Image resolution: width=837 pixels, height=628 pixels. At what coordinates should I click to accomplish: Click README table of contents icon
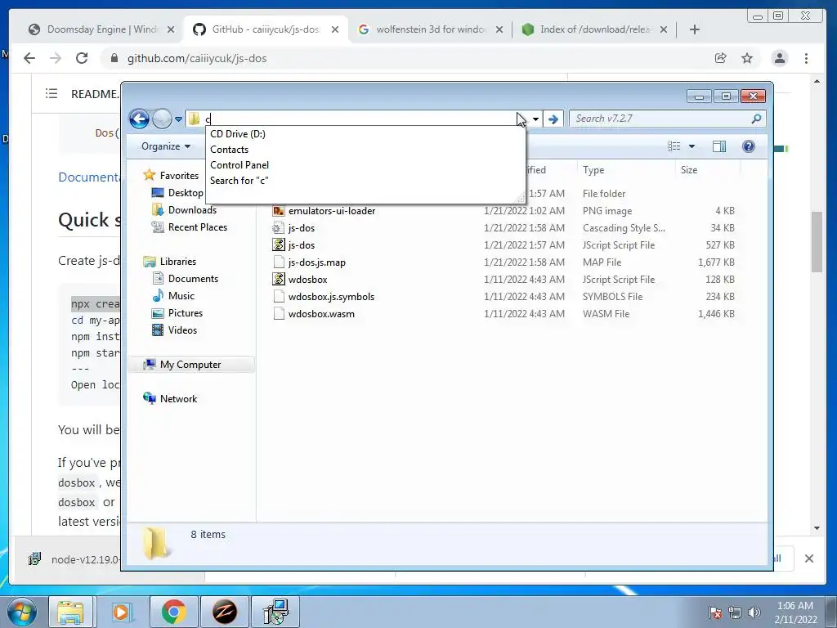pyautogui.click(x=51, y=94)
